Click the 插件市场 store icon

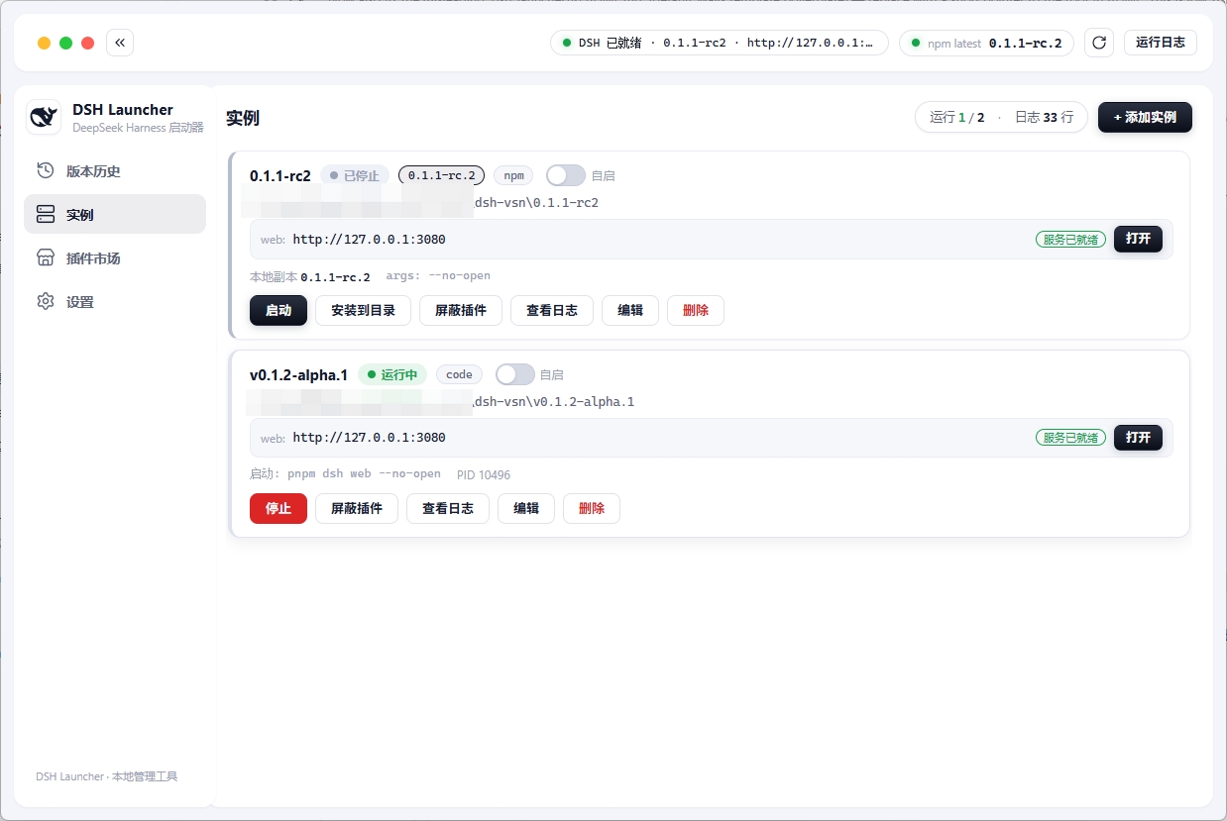click(x=46, y=257)
